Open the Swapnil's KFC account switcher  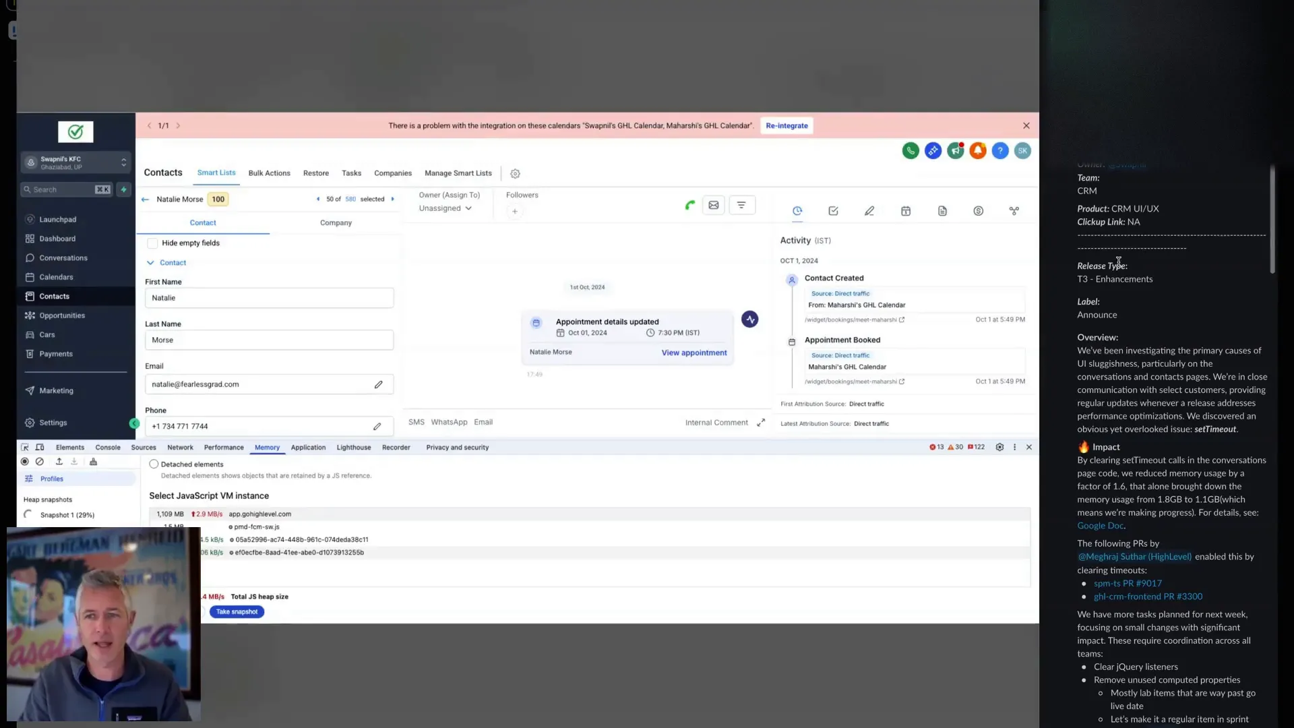point(75,162)
